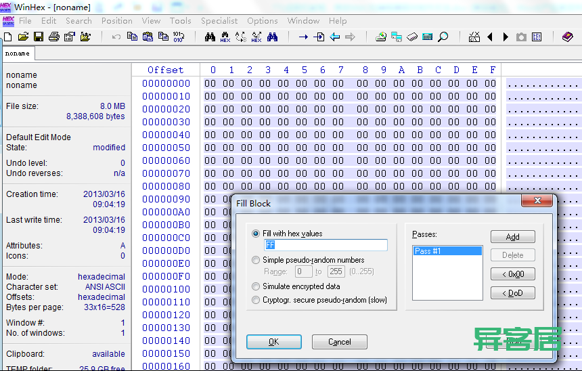
Task: Click the 33x16=528 bytes per page value
Action: click(x=104, y=307)
